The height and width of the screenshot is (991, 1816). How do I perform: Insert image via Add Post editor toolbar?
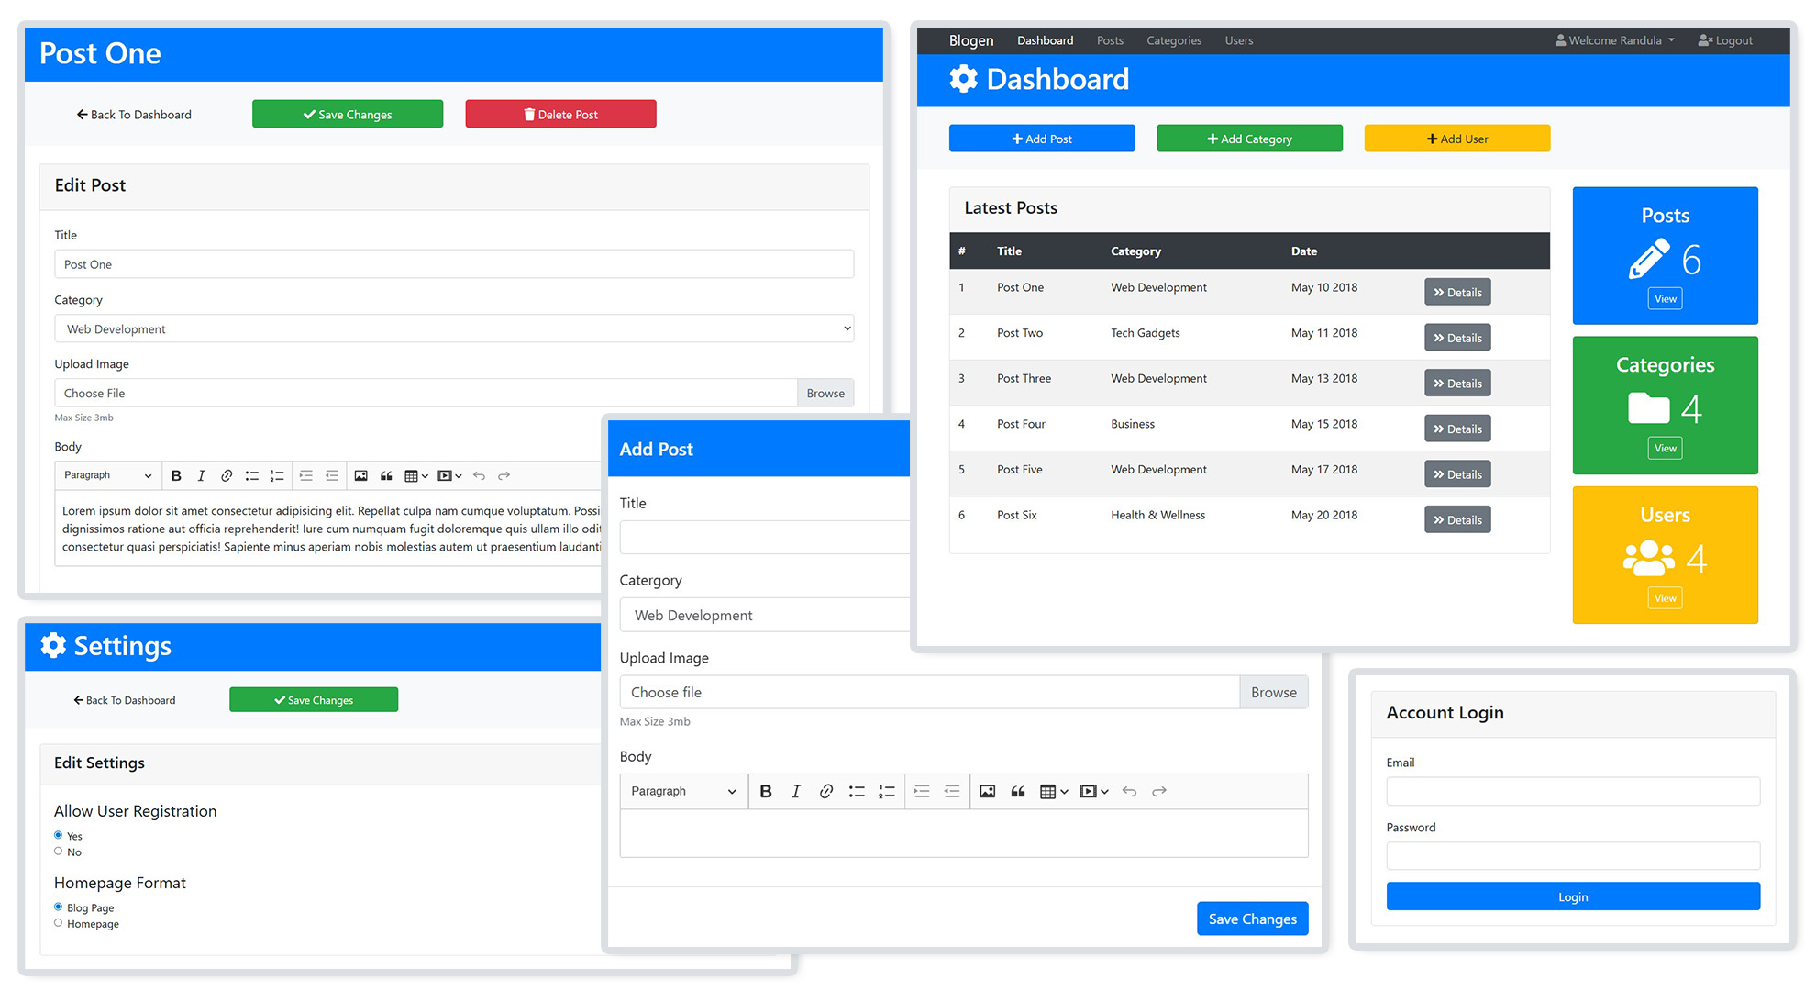tap(987, 791)
